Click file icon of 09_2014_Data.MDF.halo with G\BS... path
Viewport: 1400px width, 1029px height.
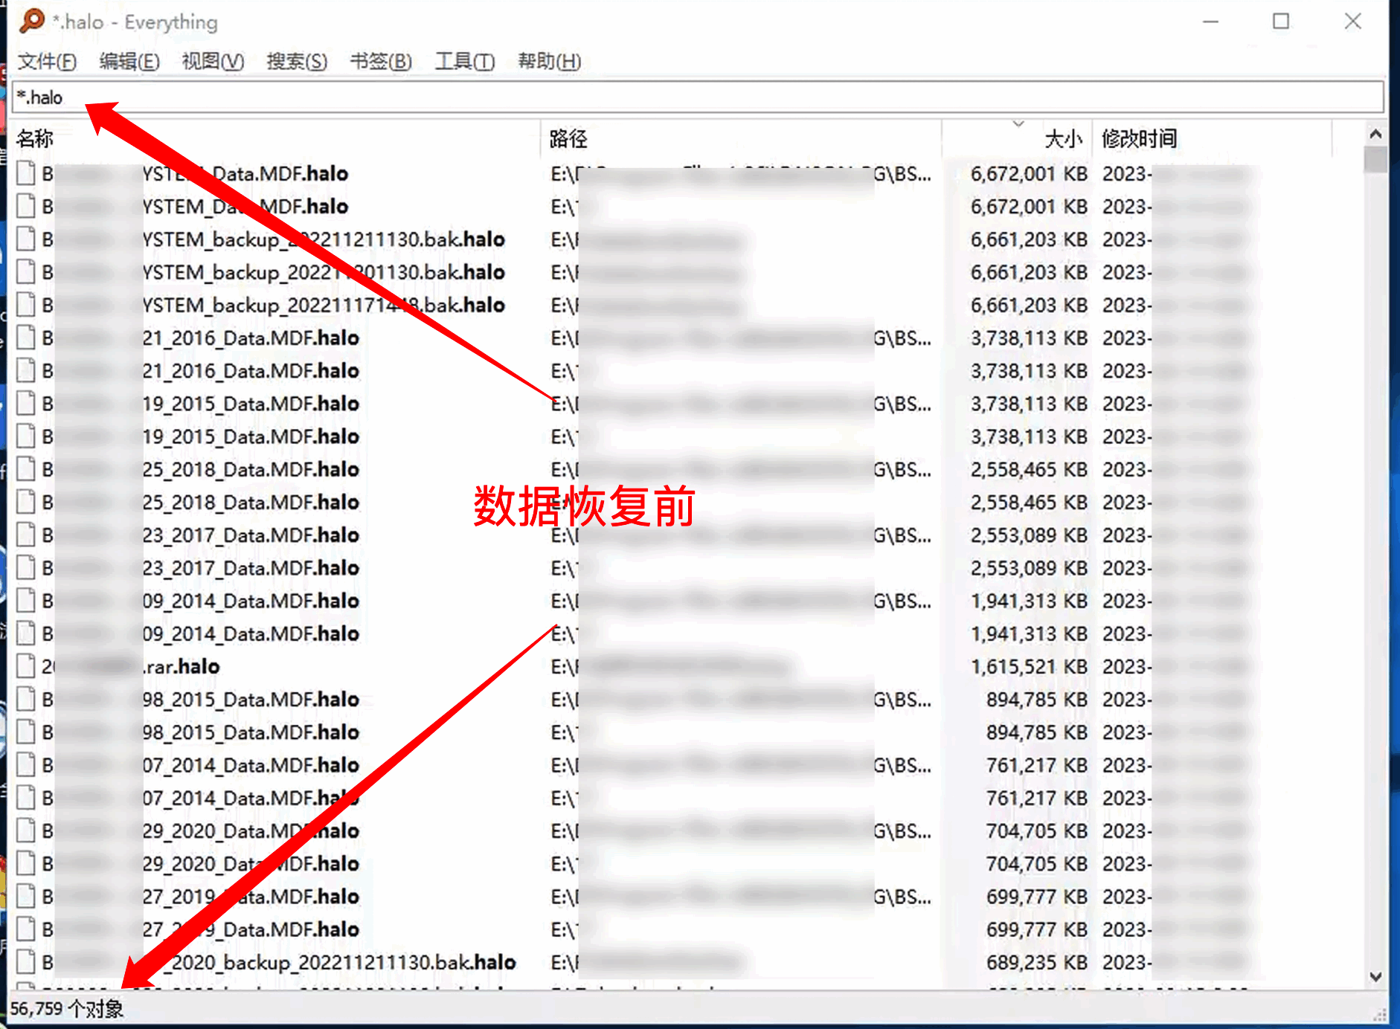point(26,600)
